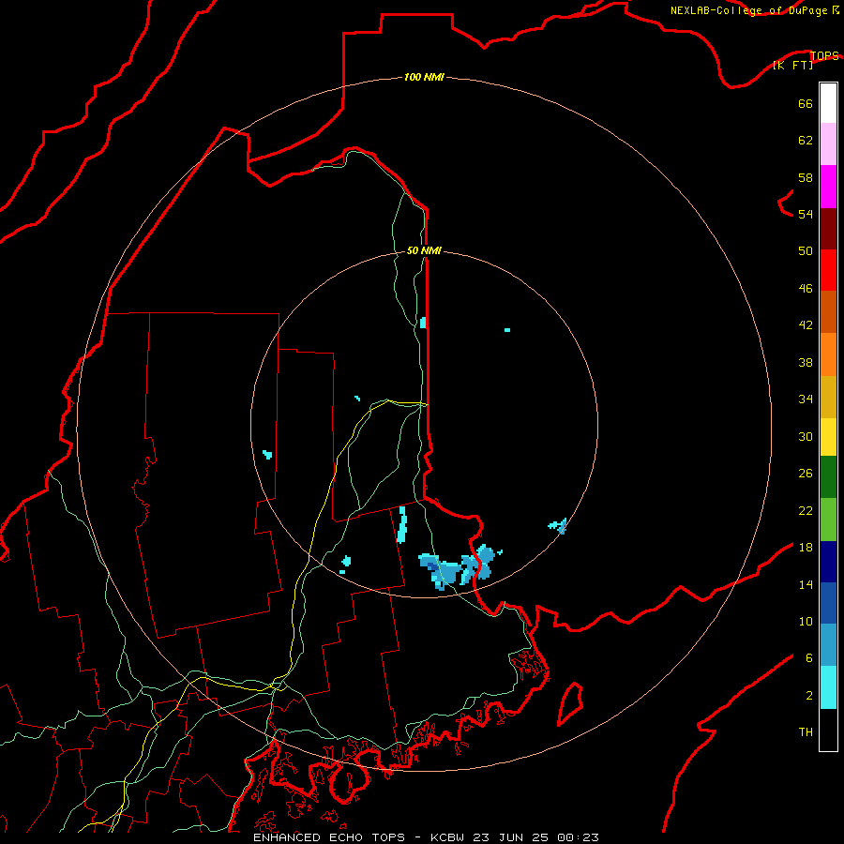Click the yellow swatch between 30 and 34
Viewport: 844px width, 844px height.
tap(828, 437)
